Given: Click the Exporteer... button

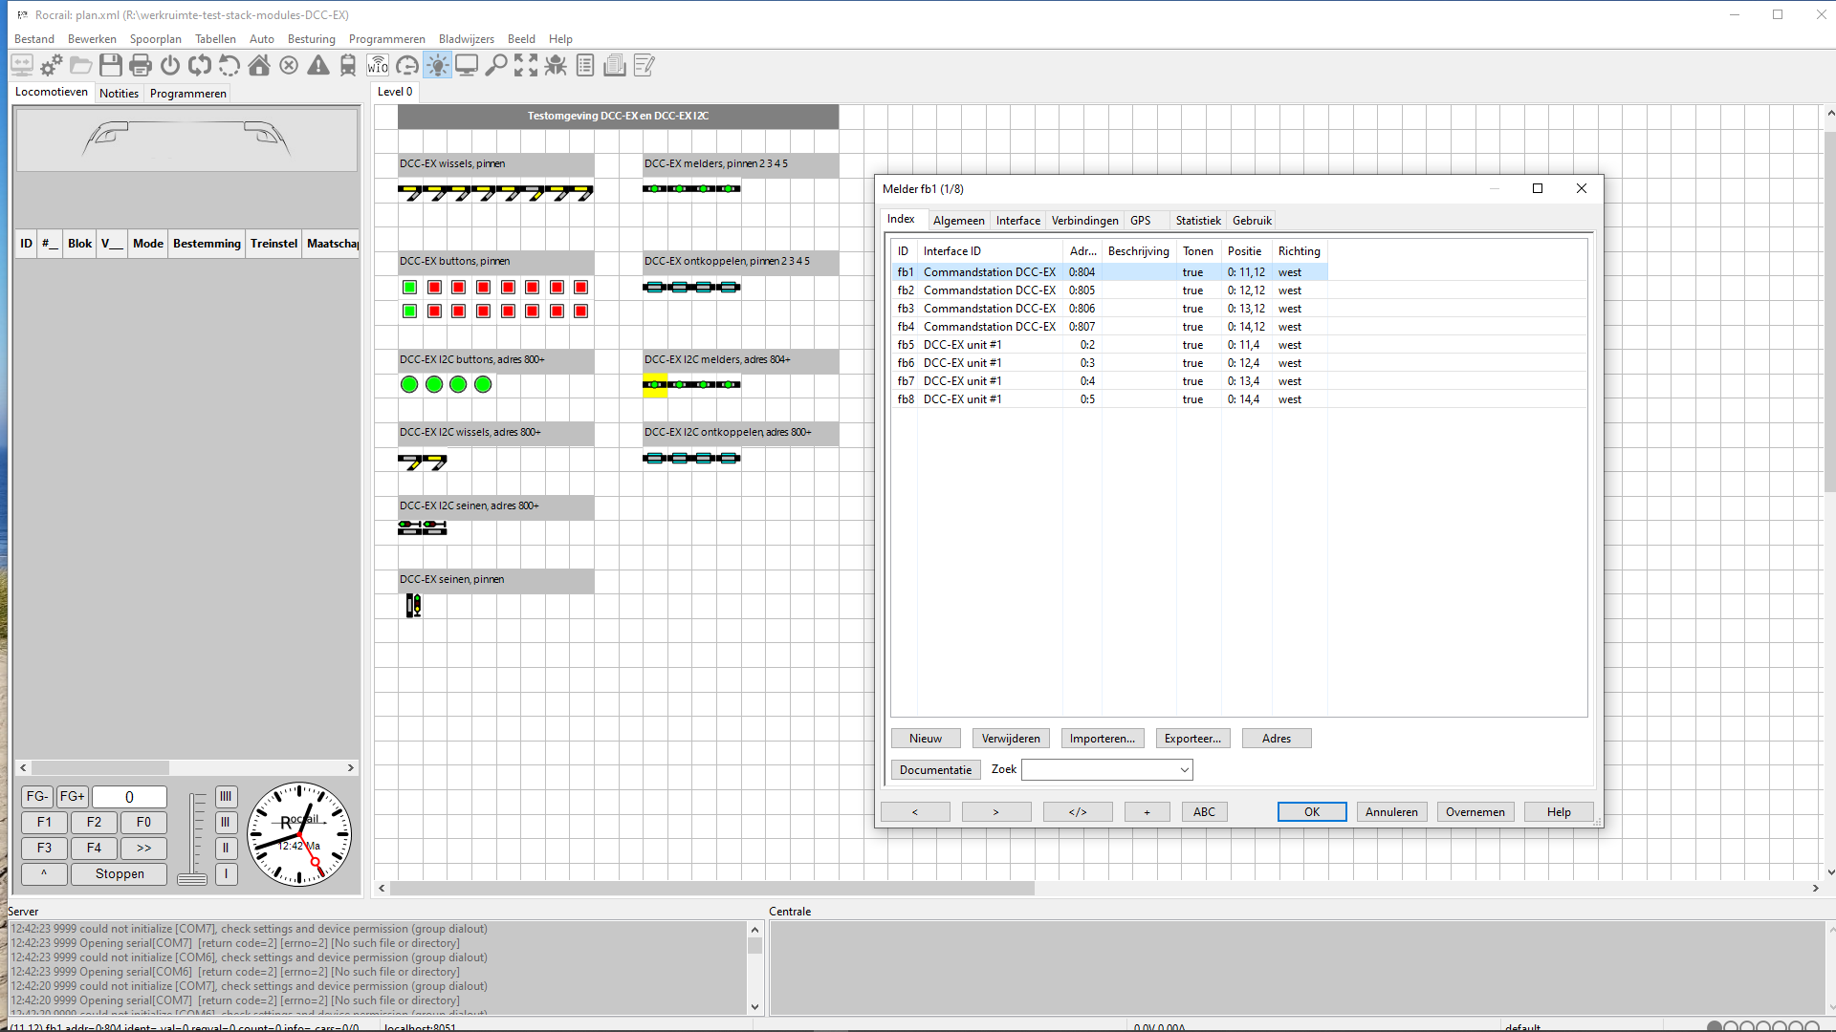Looking at the screenshot, I should pos(1192,739).
